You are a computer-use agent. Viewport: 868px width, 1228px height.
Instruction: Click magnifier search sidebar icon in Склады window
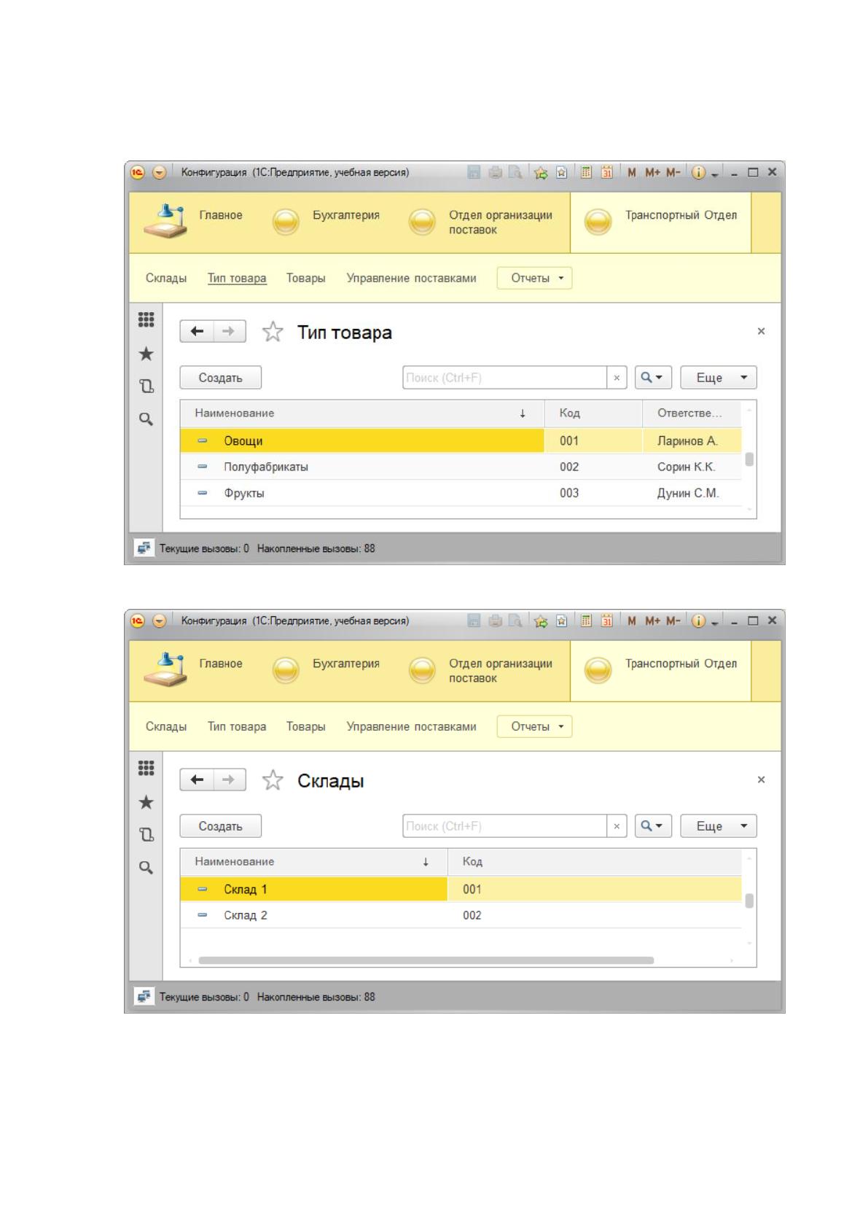coord(146,868)
